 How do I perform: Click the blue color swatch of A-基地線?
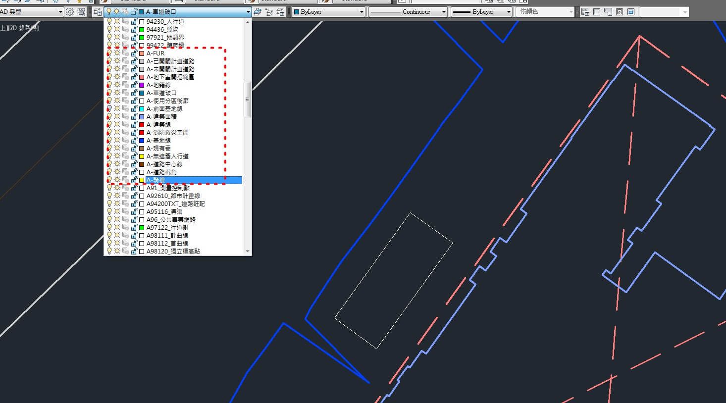point(142,140)
